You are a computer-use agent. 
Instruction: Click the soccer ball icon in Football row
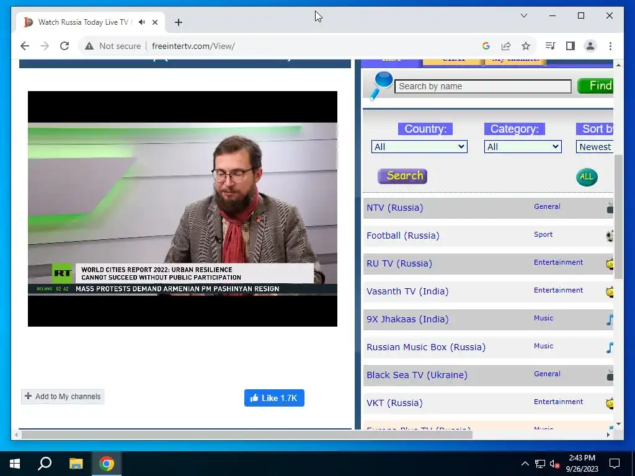[610, 236]
